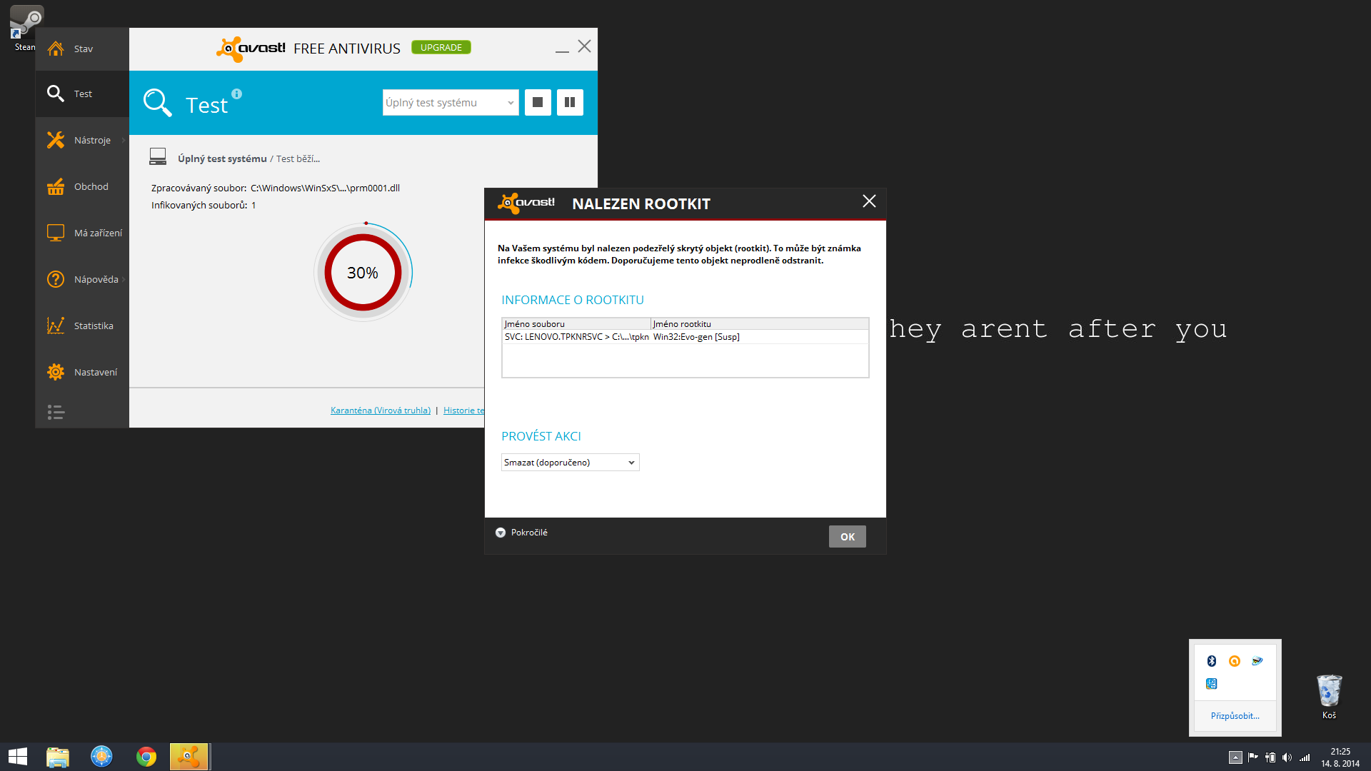The height and width of the screenshot is (771, 1371).
Task: Expand the Pokročilé advanced section
Action: [x=501, y=533]
